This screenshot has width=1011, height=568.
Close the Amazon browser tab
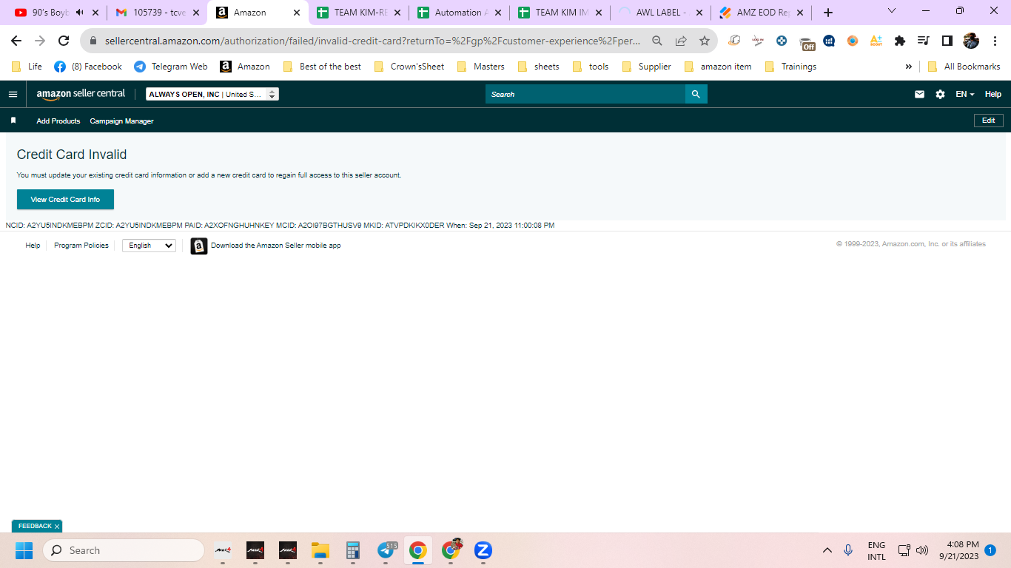(x=297, y=13)
